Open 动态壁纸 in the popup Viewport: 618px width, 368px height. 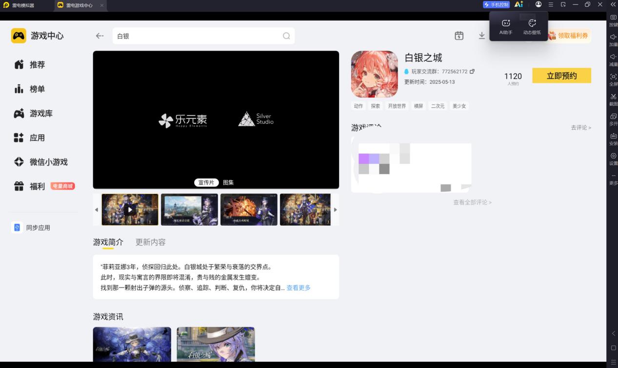(532, 26)
